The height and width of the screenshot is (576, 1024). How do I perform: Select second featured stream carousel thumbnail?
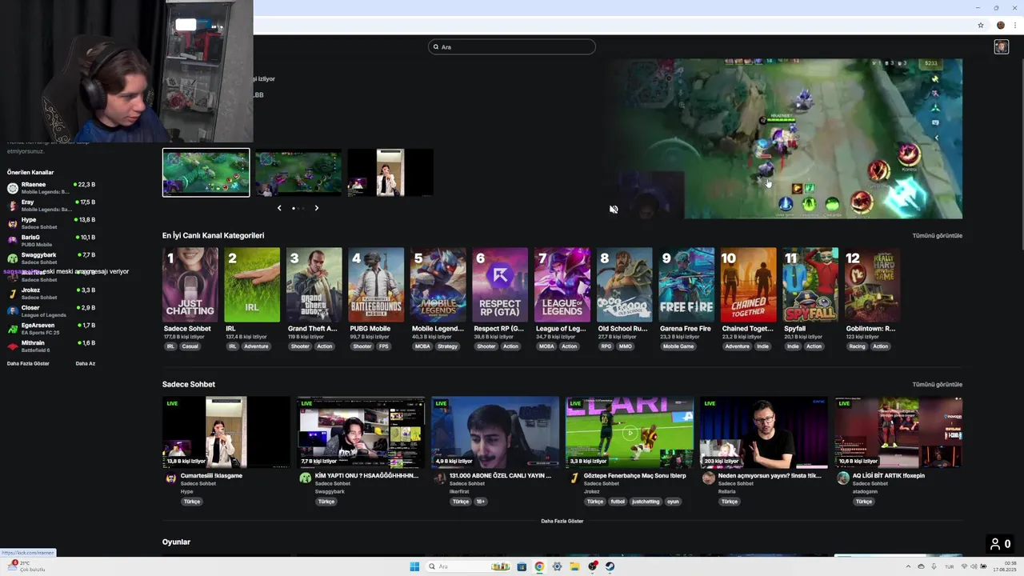click(298, 172)
